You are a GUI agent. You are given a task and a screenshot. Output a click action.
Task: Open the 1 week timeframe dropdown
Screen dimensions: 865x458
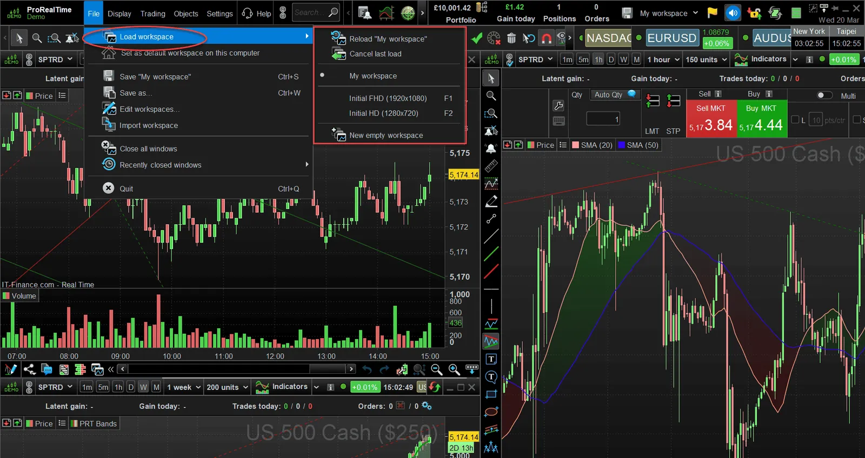point(184,387)
